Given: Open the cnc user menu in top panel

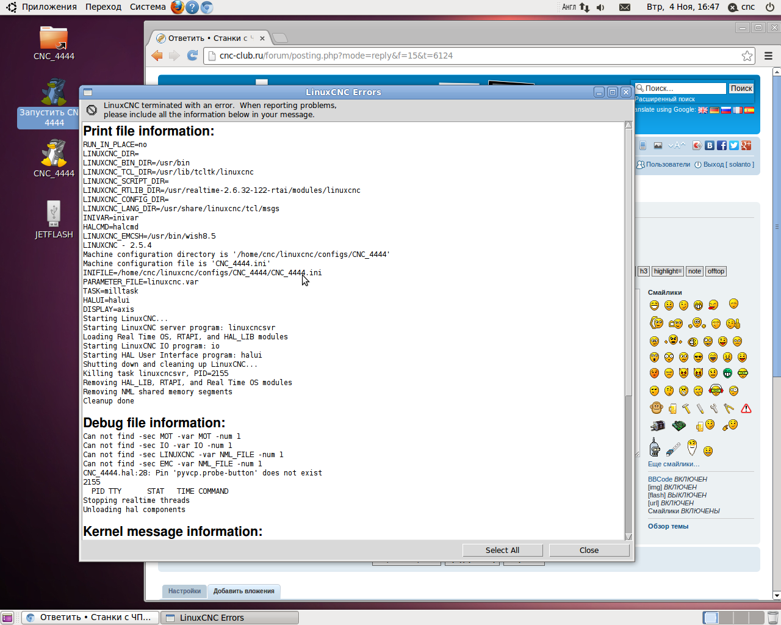Looking at the screenshot, I should [741, 7].
